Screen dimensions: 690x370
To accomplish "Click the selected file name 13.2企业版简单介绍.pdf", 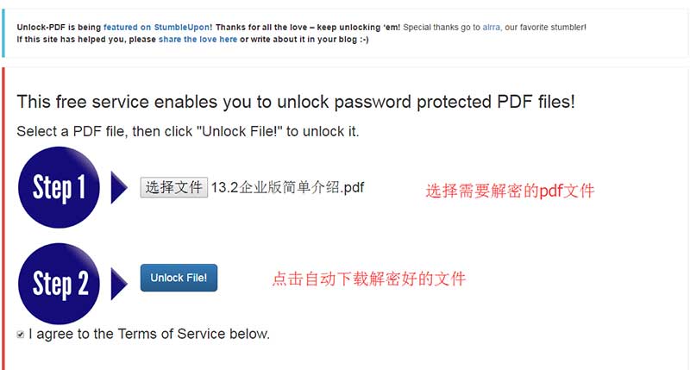I will [x=287, y=187].
